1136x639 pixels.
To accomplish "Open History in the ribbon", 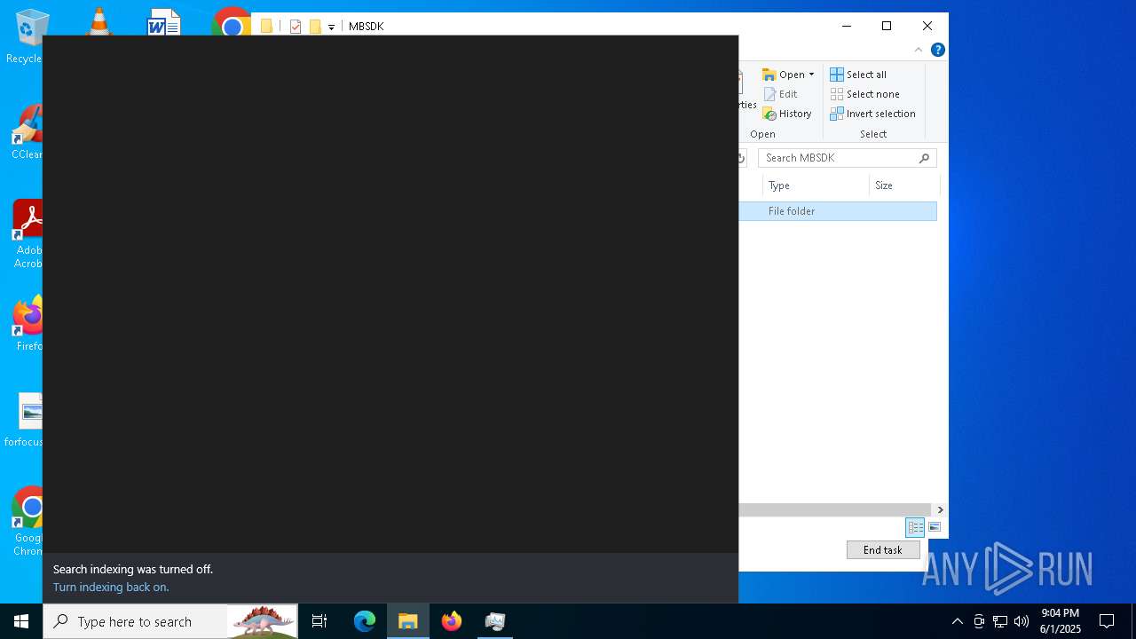I will [x=787, y=114].
